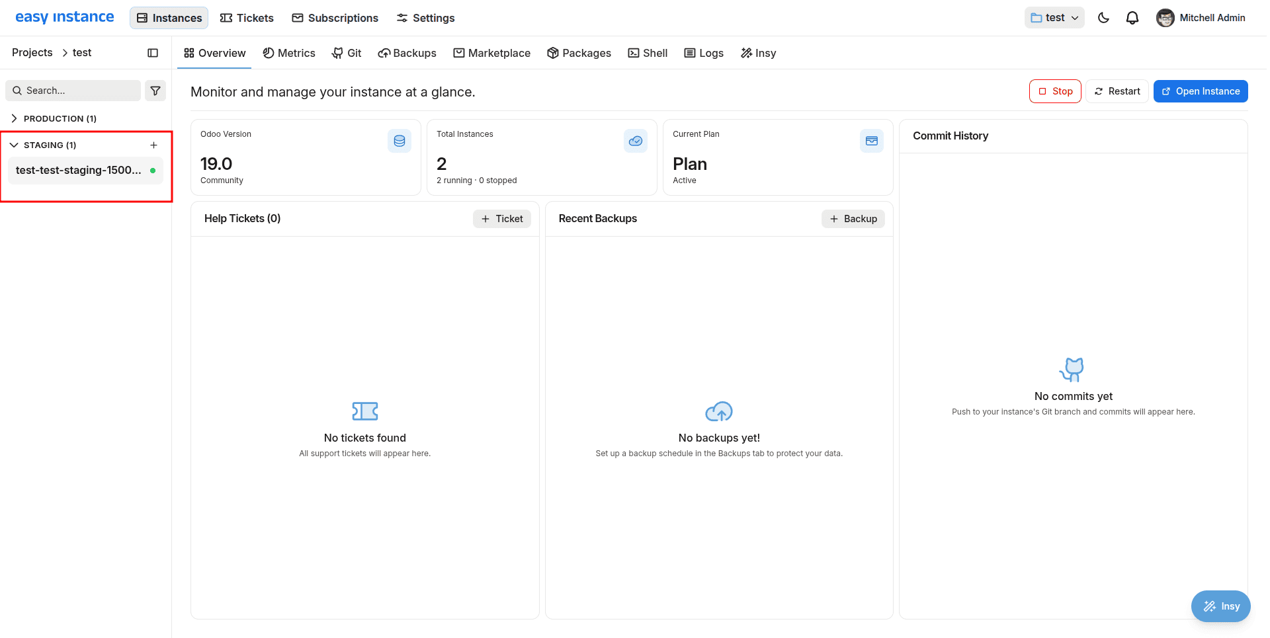Click the Projects breadcrumb link
The image size is (1270, 638).
point(32,52)
